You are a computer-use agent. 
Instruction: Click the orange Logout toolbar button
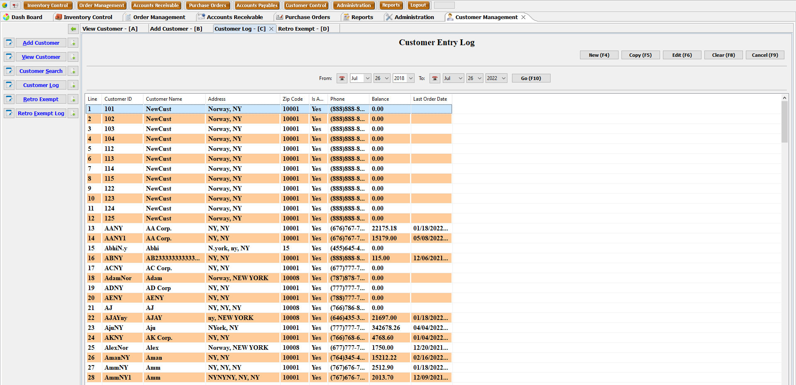tap(418, 5)
